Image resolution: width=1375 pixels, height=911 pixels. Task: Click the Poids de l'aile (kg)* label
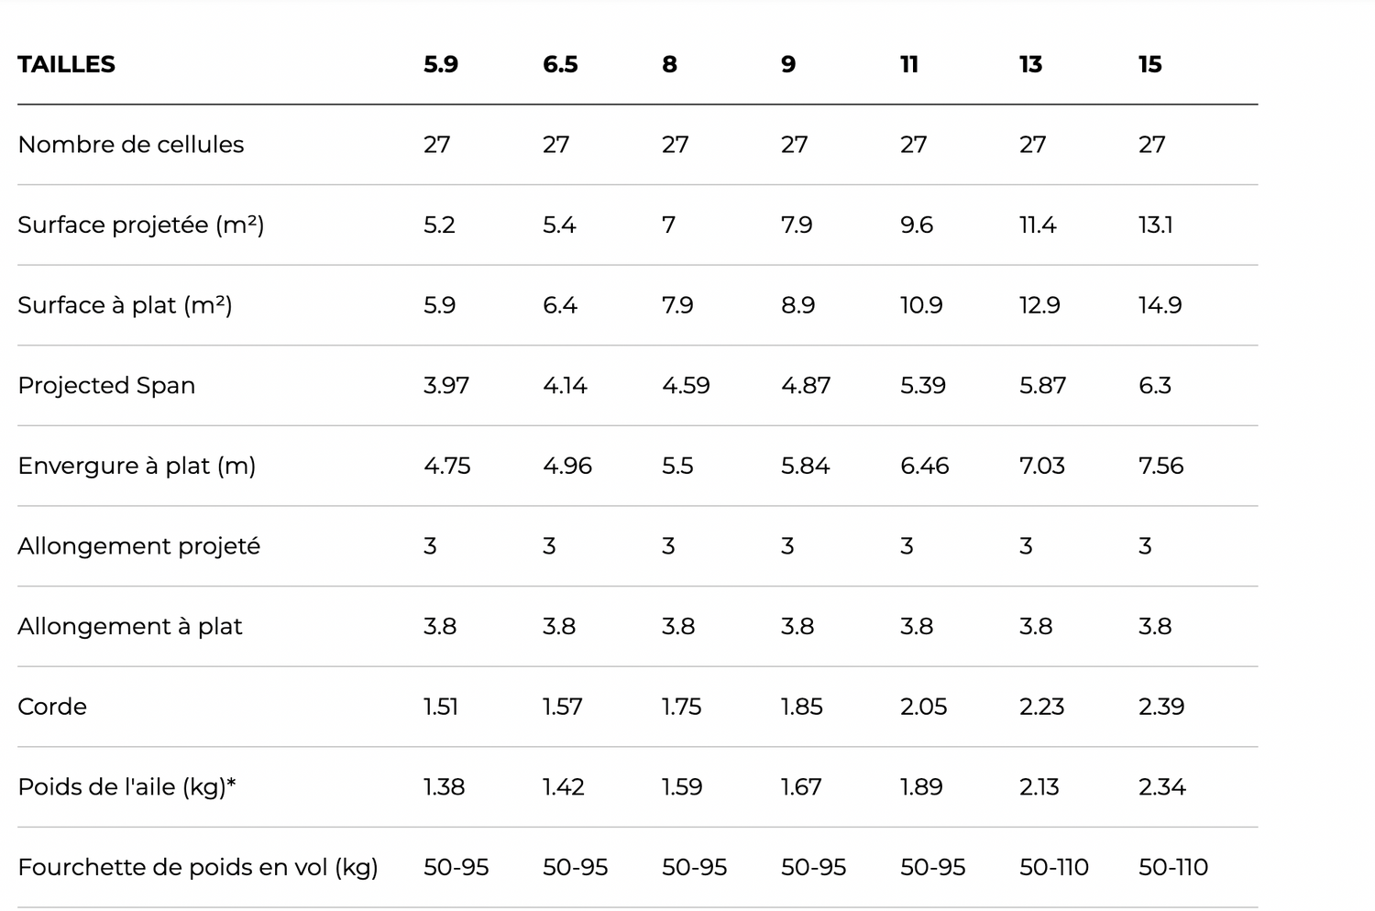[126, 787]
